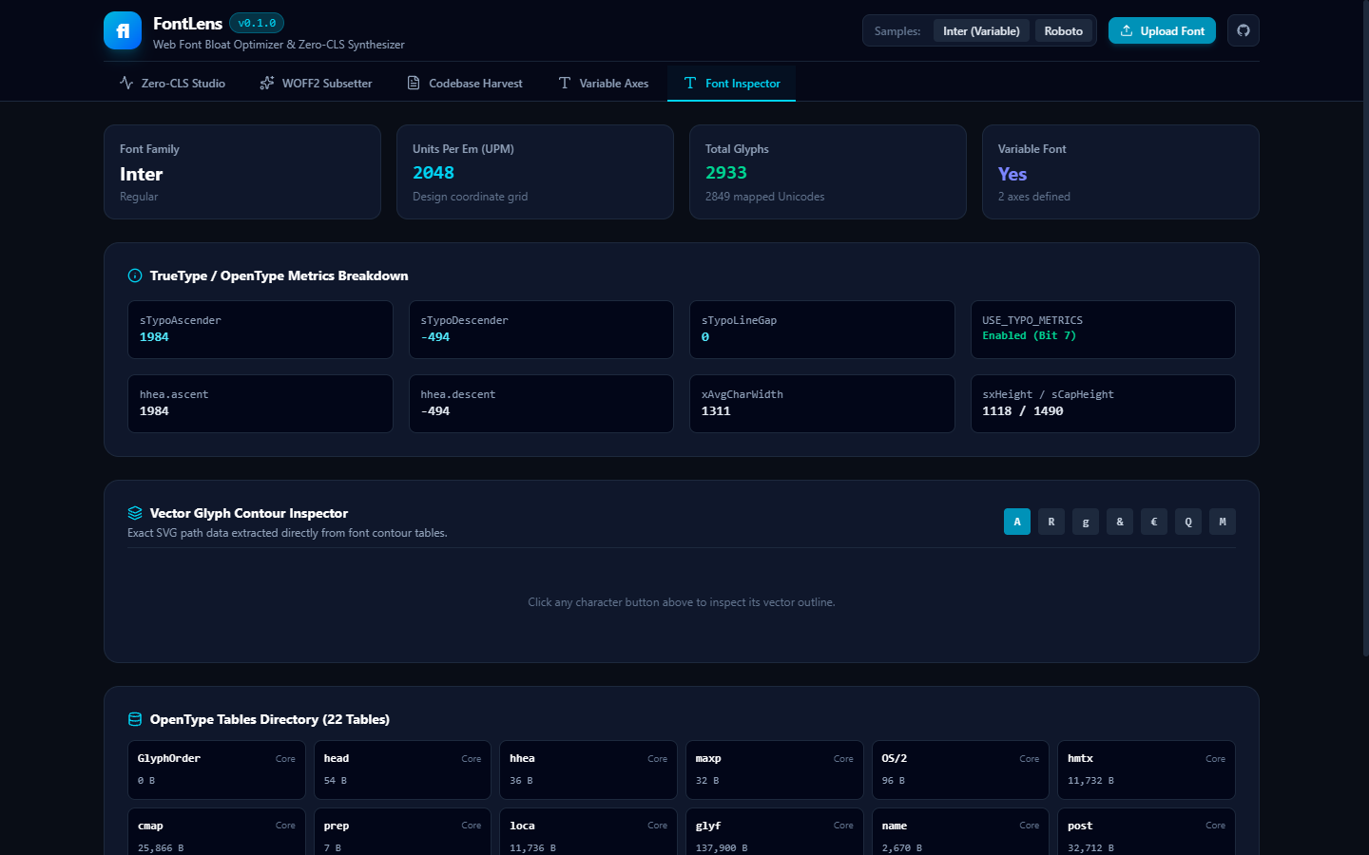Image resolution: width=1369 pixels, height=855 pixels.
Task: Load the Roboto sample font
Action: click(x=1063, y=30)
